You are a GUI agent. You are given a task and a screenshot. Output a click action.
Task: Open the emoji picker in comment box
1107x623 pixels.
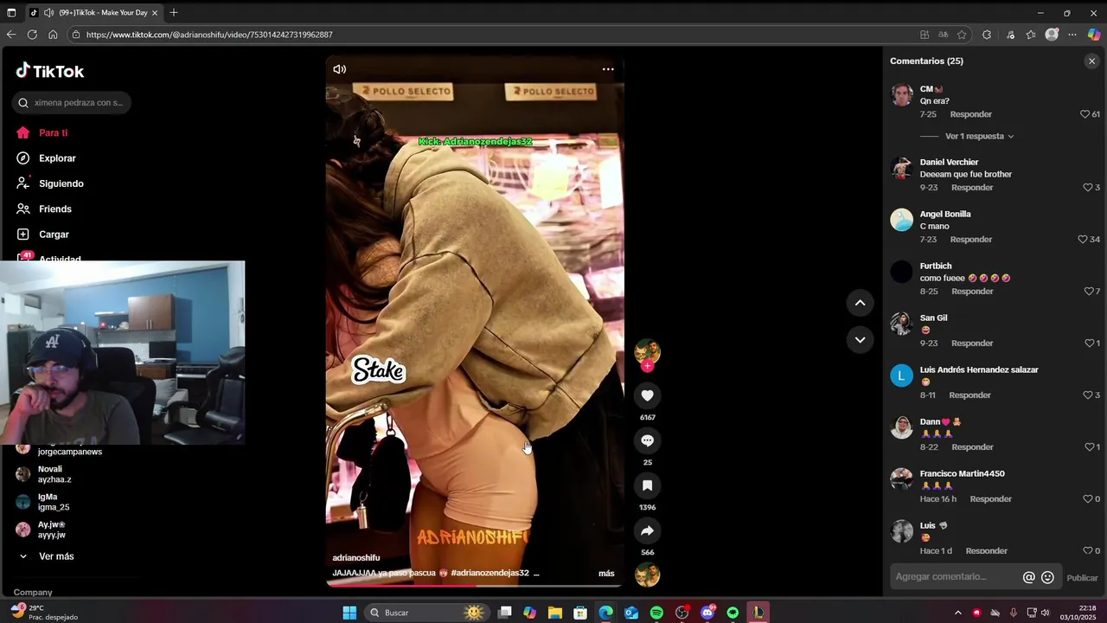(x=1047, y=577)
